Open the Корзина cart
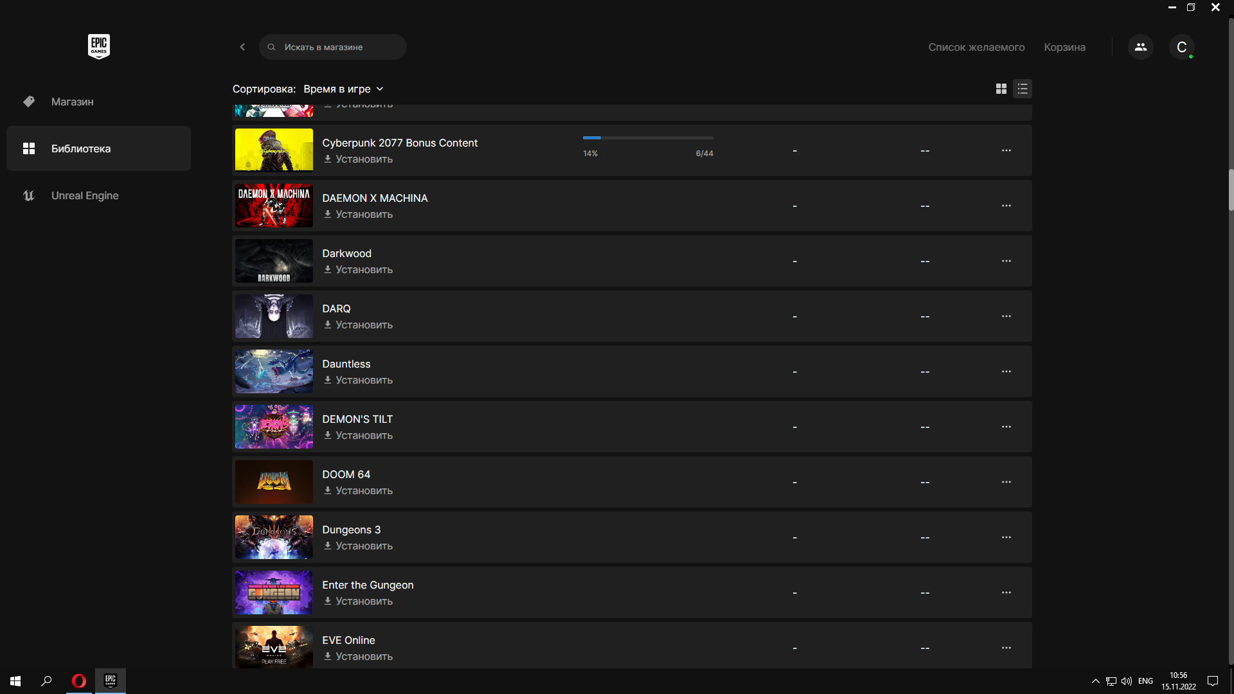 pos(1064,47)
